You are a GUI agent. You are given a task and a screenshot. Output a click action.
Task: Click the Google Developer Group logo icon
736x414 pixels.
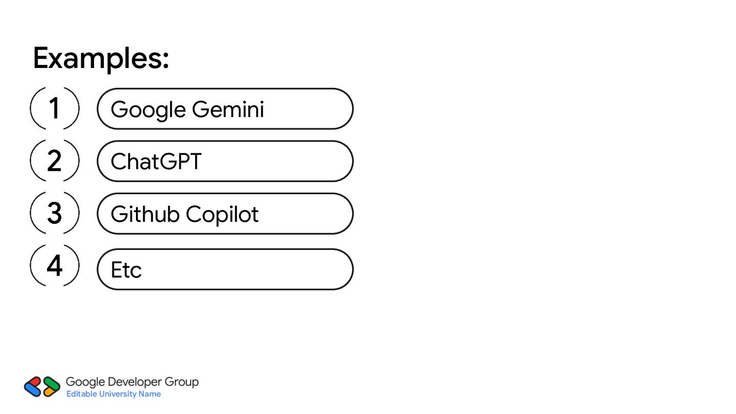(42, 387)
